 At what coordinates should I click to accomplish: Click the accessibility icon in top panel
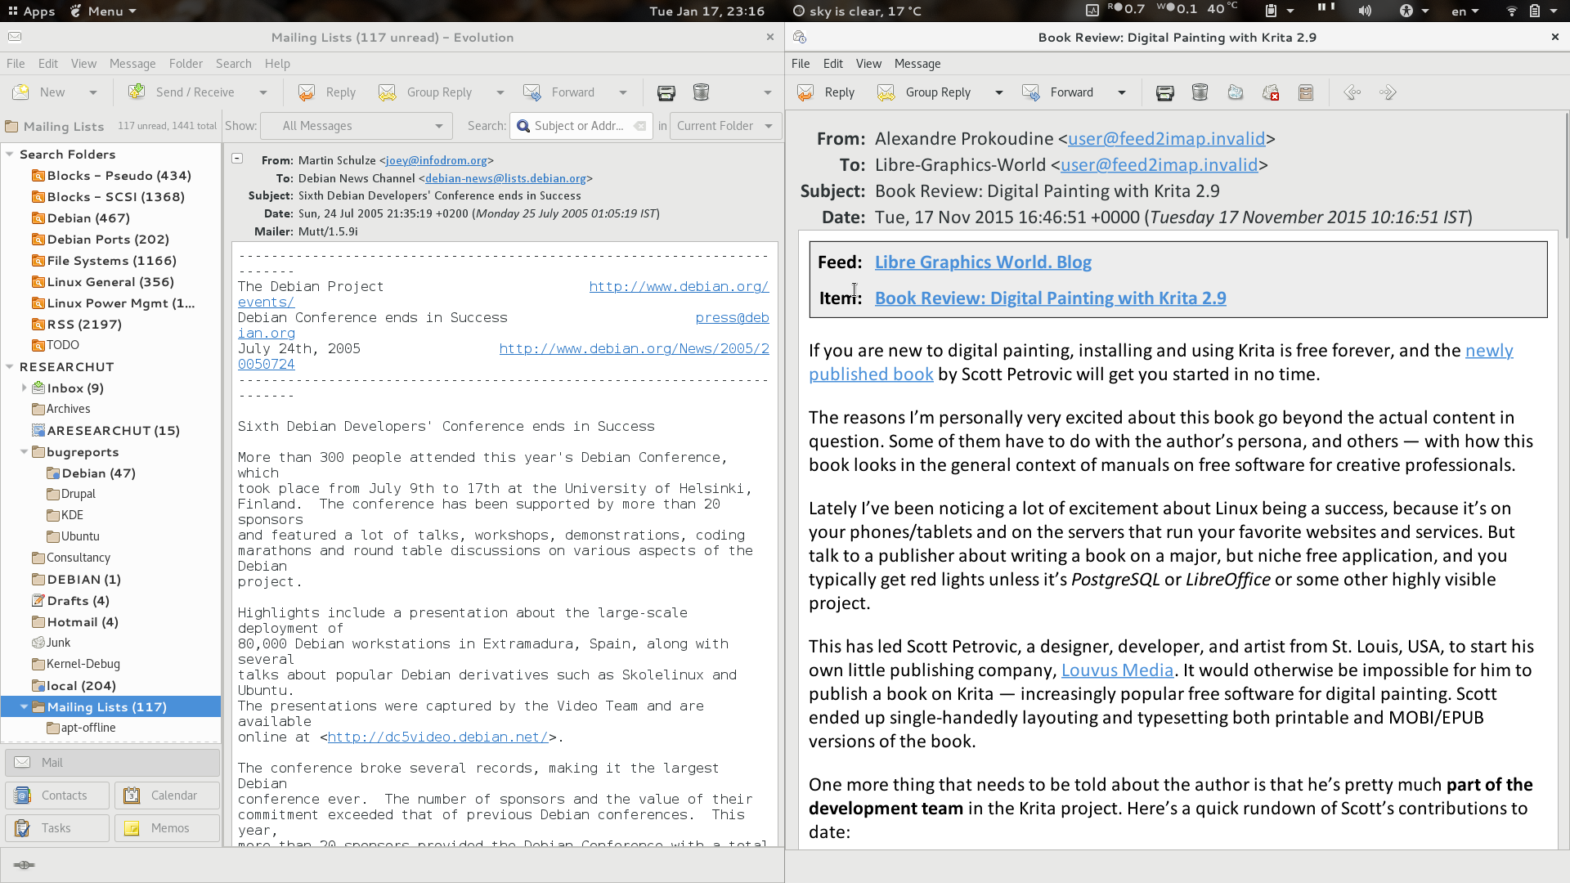pyautogui.click(x=1406, y=11)
